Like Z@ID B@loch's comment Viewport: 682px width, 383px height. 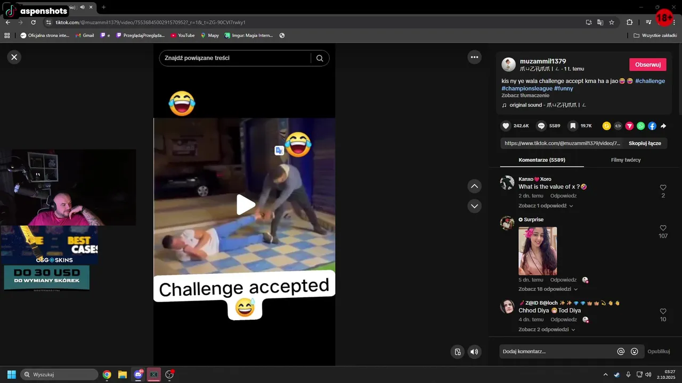tap(663, 311)
